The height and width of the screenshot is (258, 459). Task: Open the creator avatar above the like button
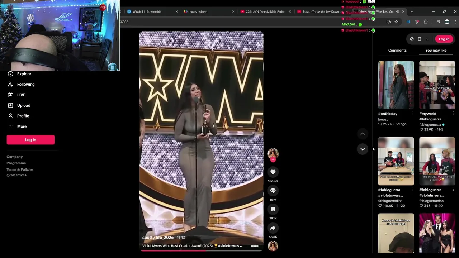pos(273,153)
